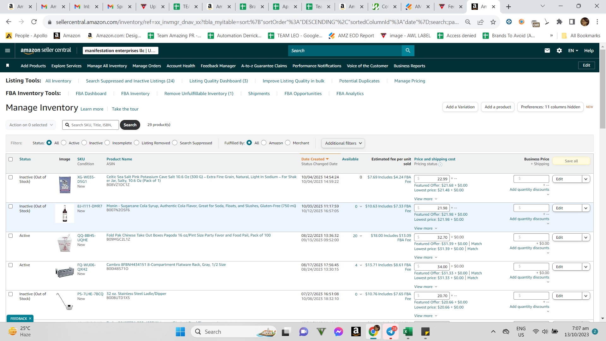
Task: Expand available quantity for Cambro Flatware Rack
Action: 361,265
